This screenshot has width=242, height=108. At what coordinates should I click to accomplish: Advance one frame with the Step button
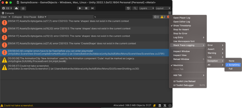pyautogui.click(x=93, y=8)
